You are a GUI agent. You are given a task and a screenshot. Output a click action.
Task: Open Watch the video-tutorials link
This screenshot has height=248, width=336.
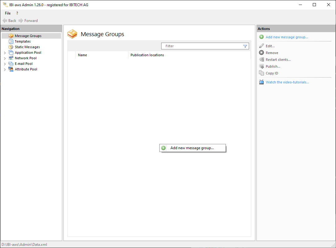point(287,82)
